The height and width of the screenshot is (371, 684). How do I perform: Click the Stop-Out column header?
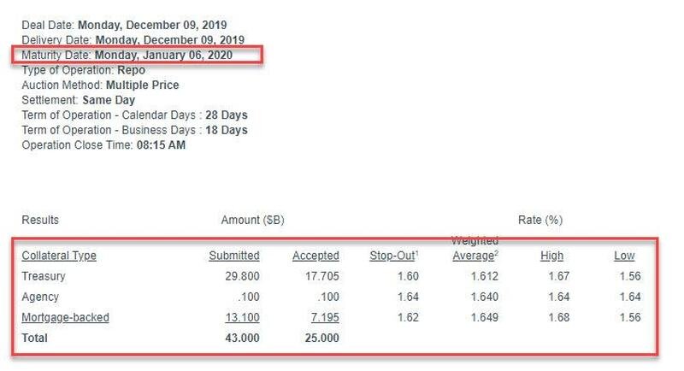[x=394, y=256]
